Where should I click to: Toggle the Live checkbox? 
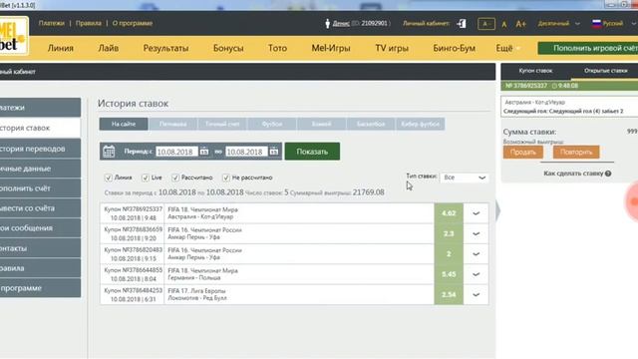tap(146, 178)
